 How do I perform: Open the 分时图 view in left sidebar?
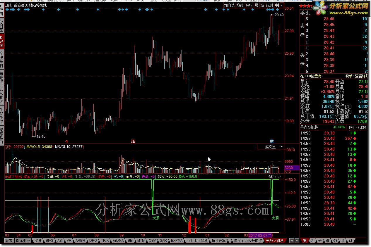(x=2, y=26)
